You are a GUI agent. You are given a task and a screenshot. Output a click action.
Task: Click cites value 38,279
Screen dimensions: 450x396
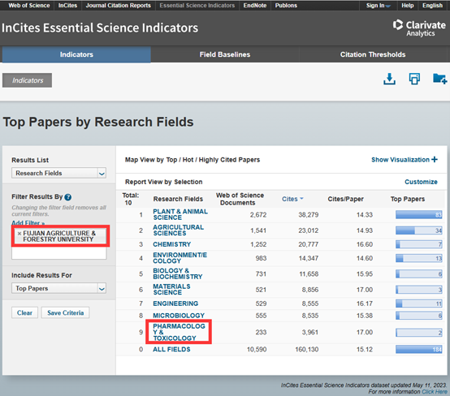coord(308,215)
